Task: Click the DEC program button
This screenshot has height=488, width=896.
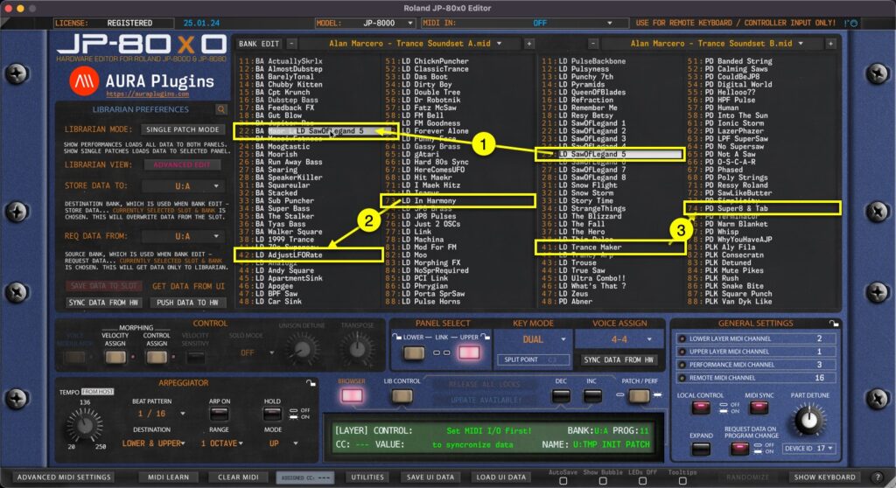Action: [561, 395]
